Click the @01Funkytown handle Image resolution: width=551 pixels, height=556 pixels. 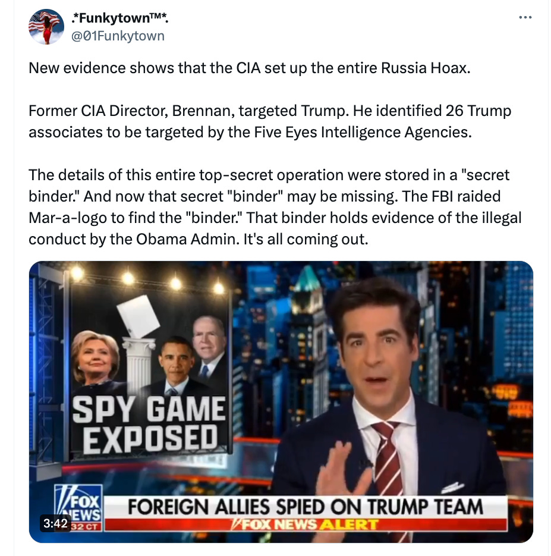tap(118, 36)
